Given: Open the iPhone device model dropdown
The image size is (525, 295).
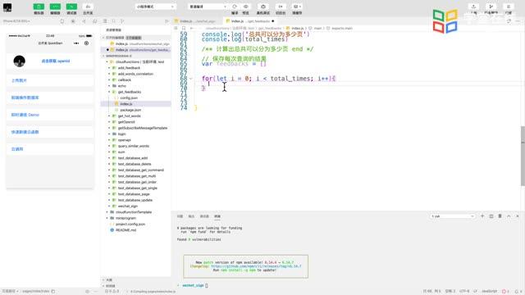Looking at the screenshot, I should [16, 21].
